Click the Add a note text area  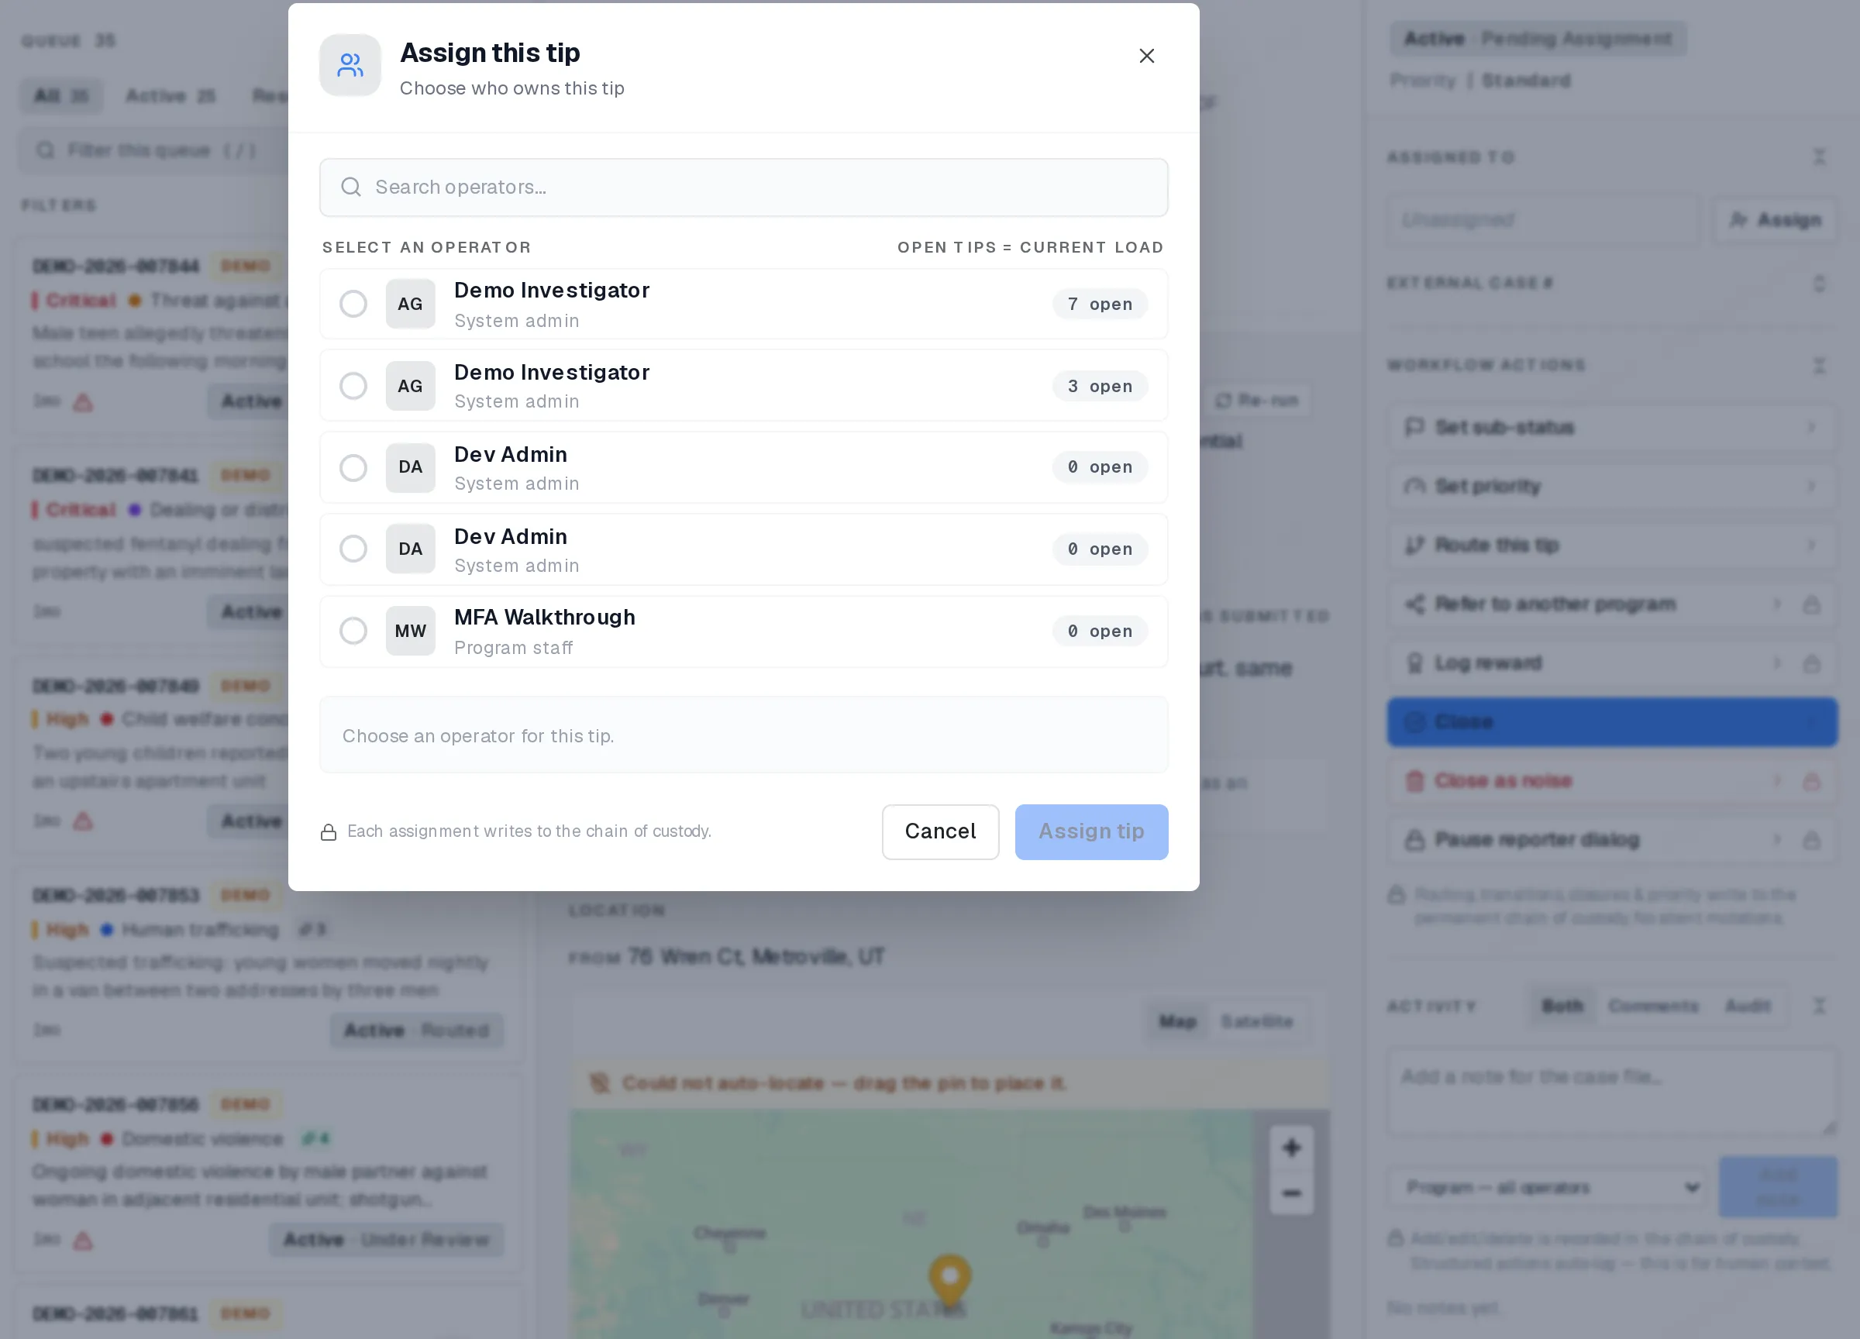[1611, 1093]
